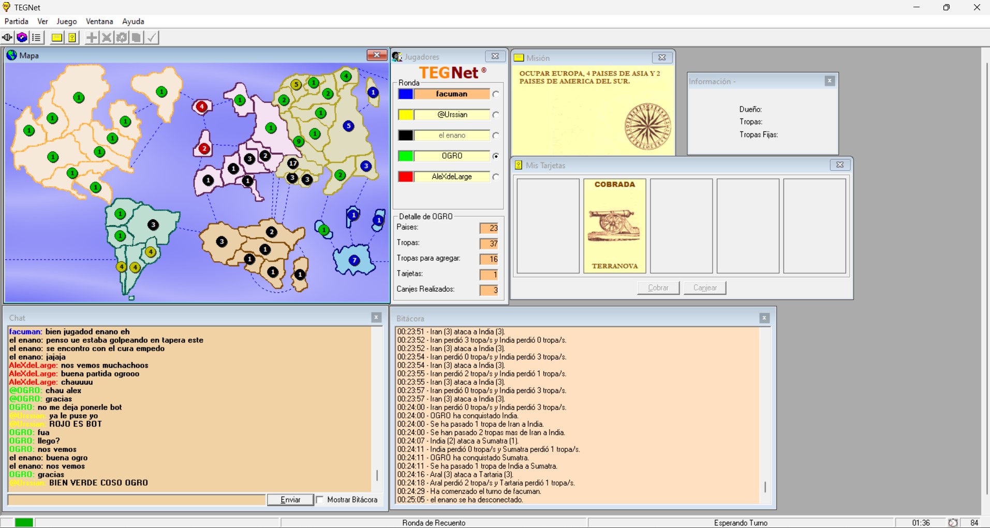Viewport: 990px width, 528px height.
Task: Close the Mis Tarjetas panel
Action: point(840,165)
